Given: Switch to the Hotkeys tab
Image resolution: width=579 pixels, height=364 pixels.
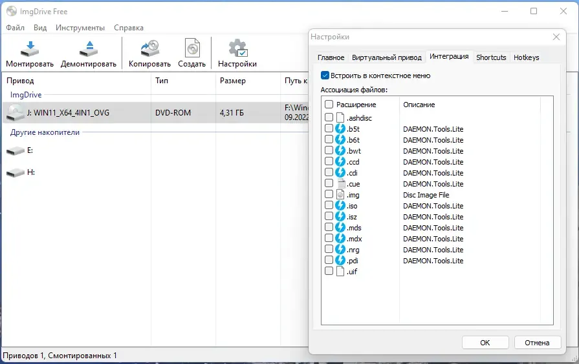Looking at the screenshot, I should [x=526, y=57].
